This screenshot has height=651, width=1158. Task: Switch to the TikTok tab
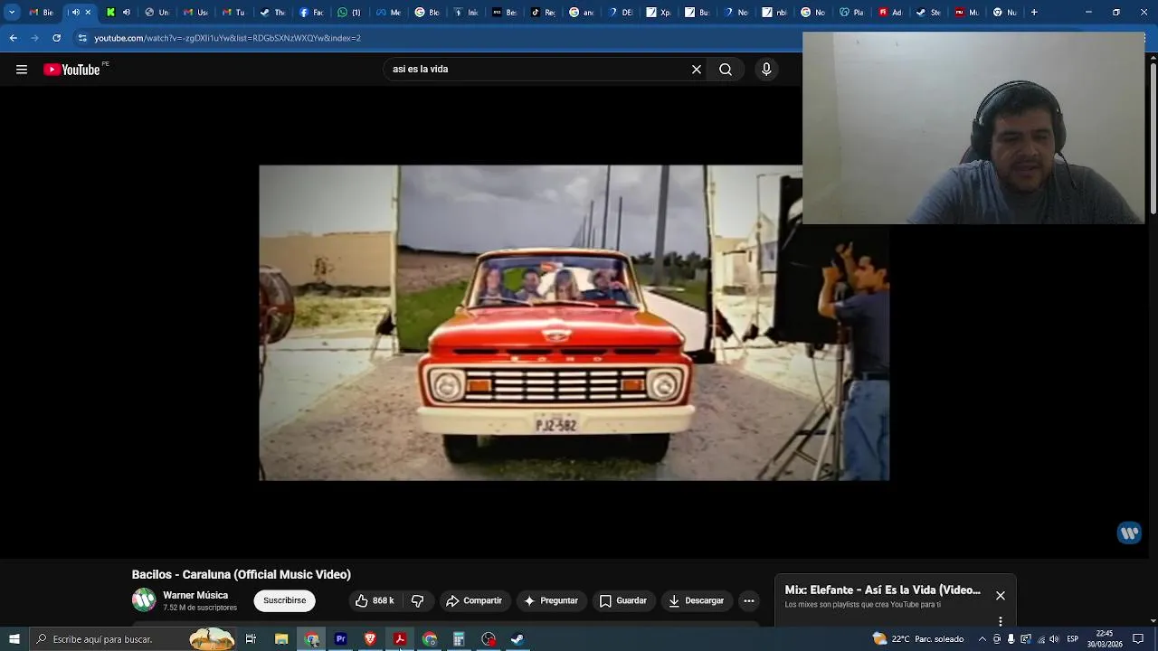pos(543,13)
